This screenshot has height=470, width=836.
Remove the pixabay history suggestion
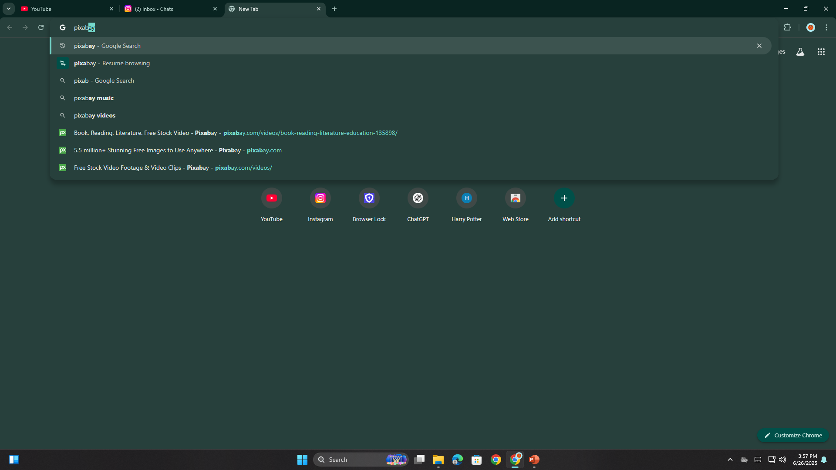click(x=759, y=46)
